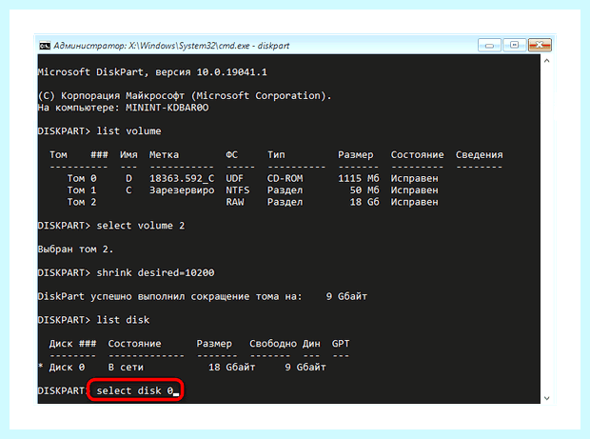This screenshot has width=590, height=439.
Task: Click the volume table 'Состояние' column header
Action: 418,154
